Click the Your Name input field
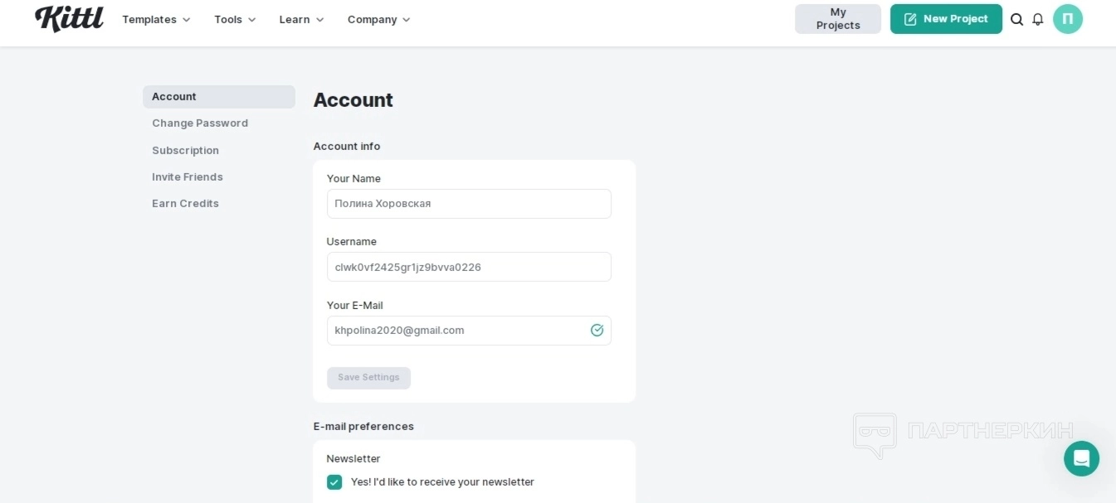Screen dimensions: 1116x503 click(469, 204)
